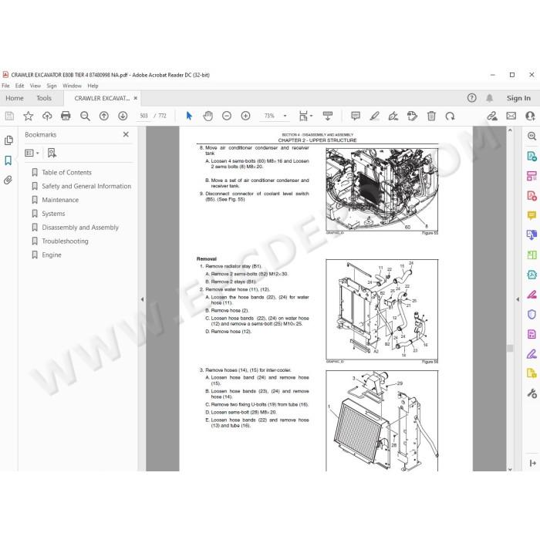Open the File menu
Screen dimensions: 540x540
click(5, 86)
